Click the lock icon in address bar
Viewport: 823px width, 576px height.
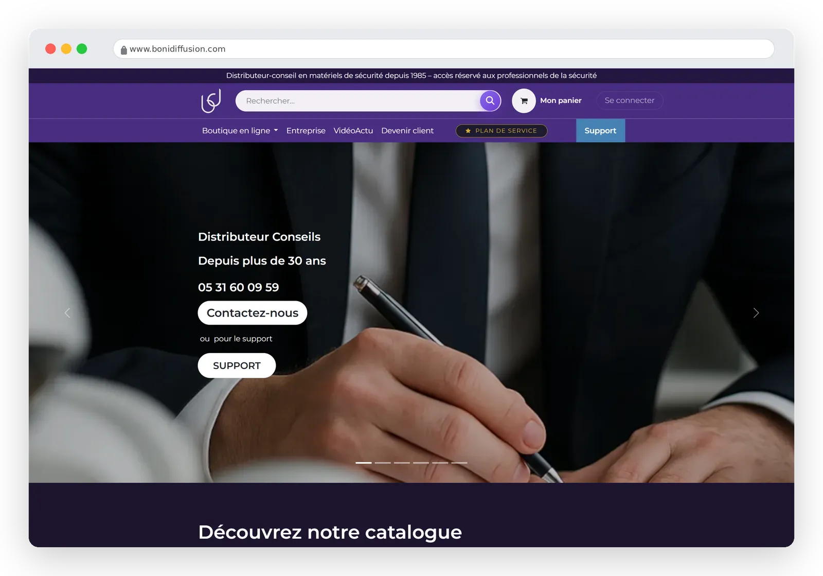[x=123, y=50]
